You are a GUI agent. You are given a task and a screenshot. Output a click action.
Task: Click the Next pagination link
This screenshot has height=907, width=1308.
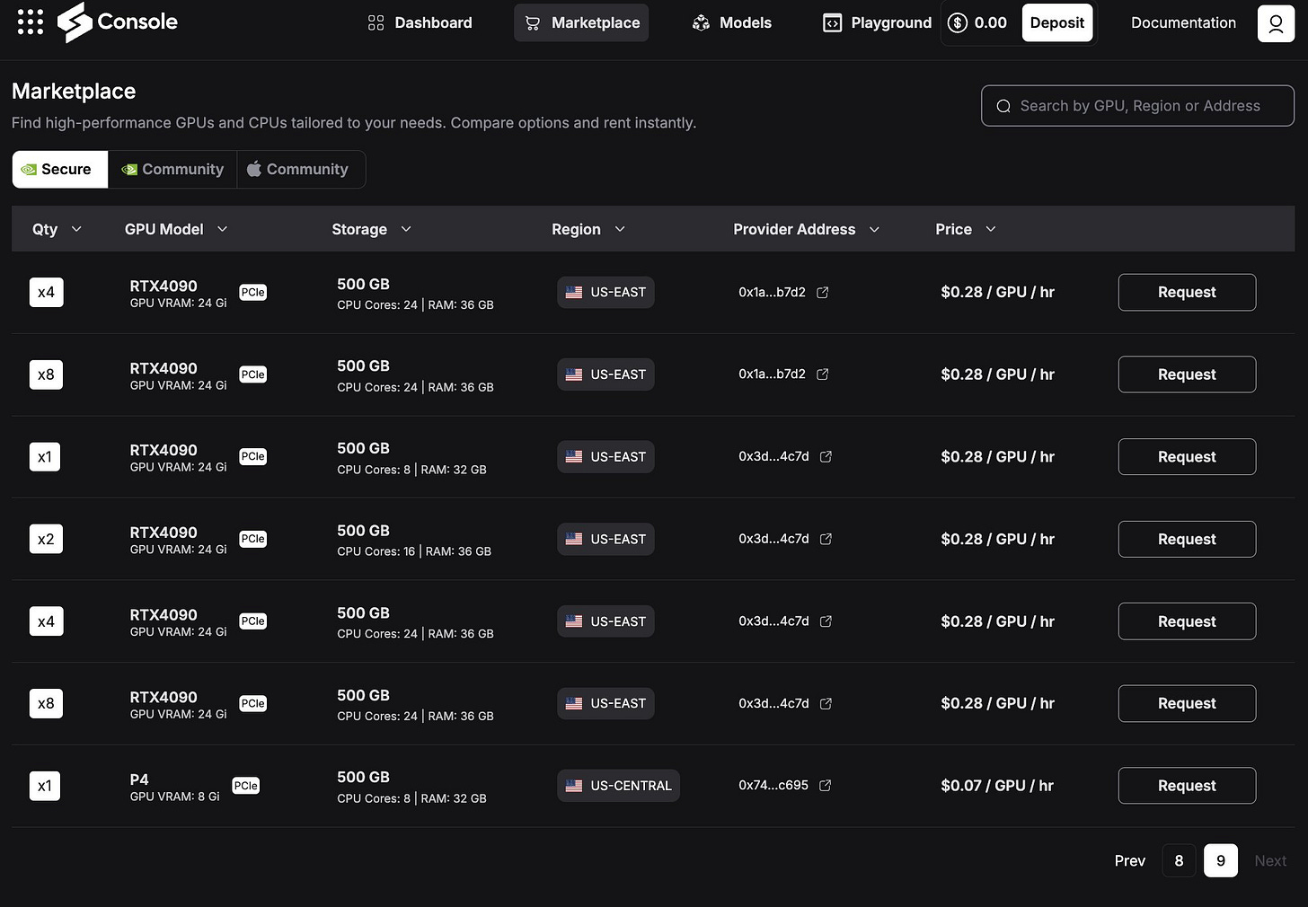(1270, 861)
